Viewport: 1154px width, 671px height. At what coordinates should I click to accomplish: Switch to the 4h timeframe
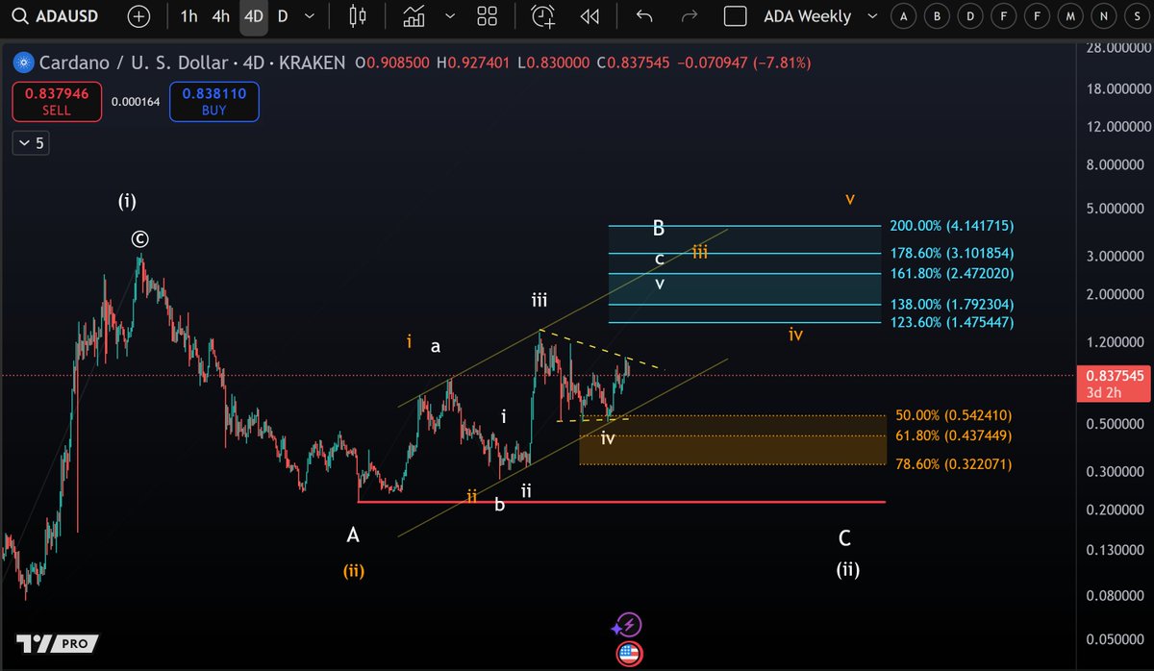tap(219, 16)
